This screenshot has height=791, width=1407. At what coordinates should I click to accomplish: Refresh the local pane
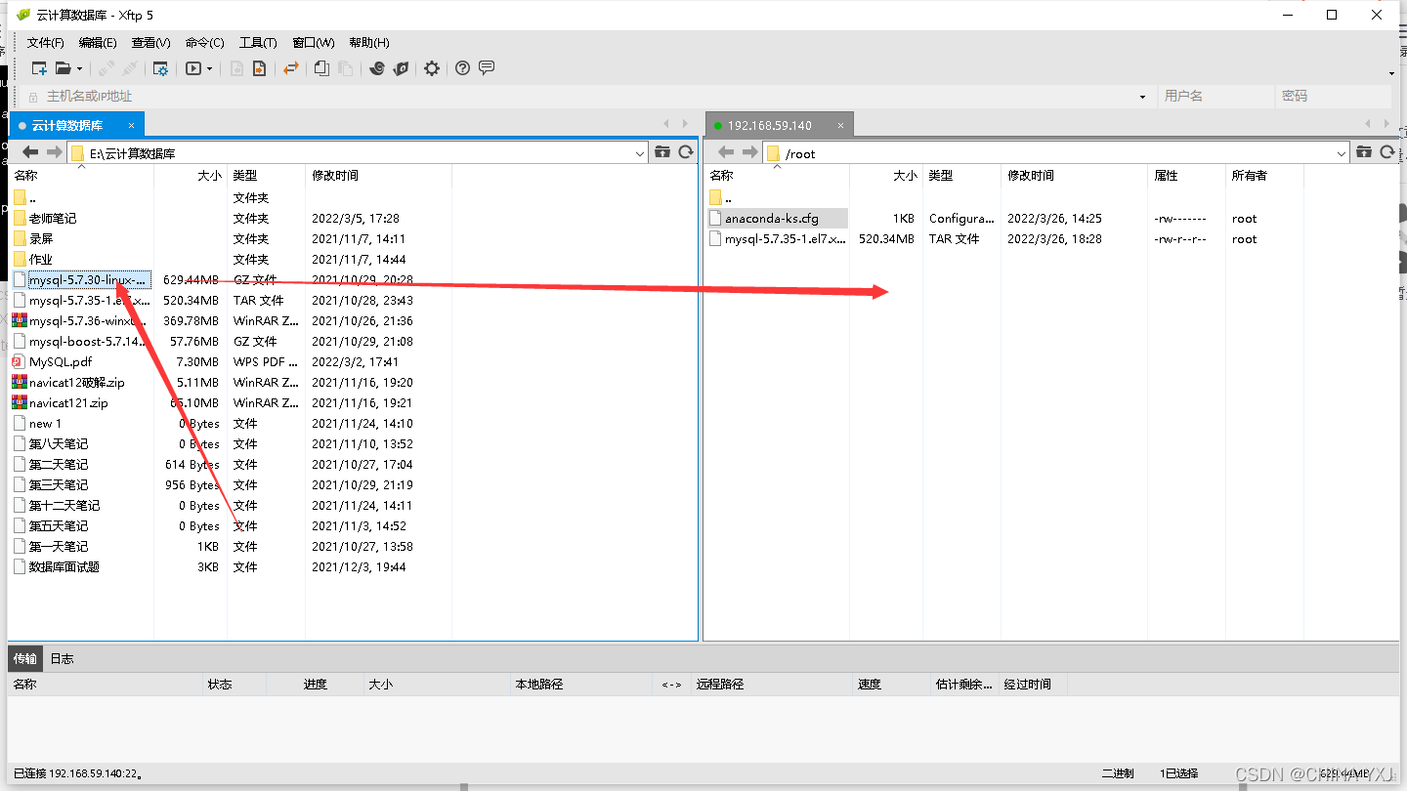click(x=686, y=152)
